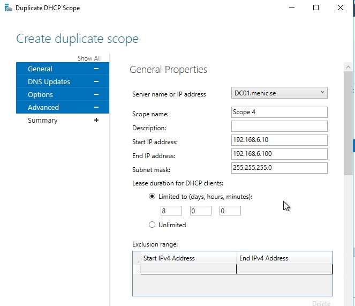This screenshot has width=355, height=306.
Task: Select the Unlimited lease duration option
Action: (152, 225)
